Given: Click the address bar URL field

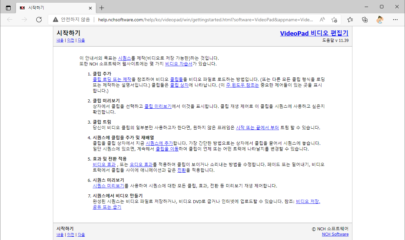Looking at the screenshot, I should [205, 20].
